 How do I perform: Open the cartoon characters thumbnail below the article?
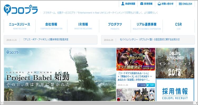coord(136,94)
